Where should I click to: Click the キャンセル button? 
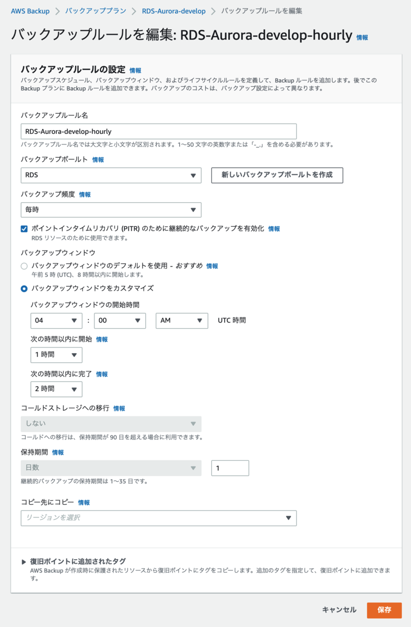(339, 610)
